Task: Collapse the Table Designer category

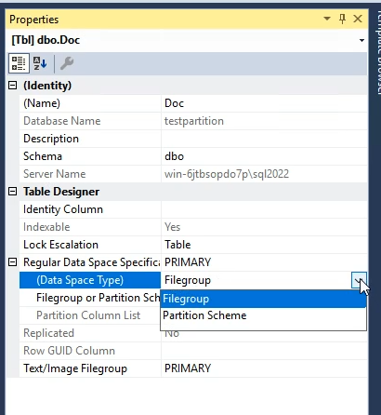Action: (12, 192)
